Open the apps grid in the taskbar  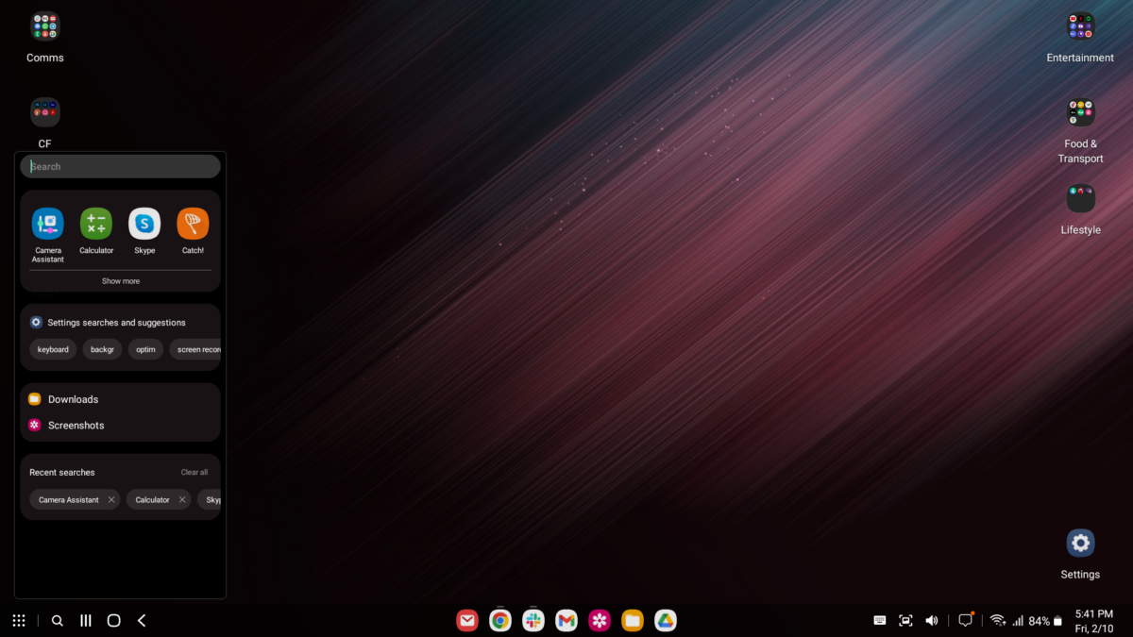click(x=19, y=620)
